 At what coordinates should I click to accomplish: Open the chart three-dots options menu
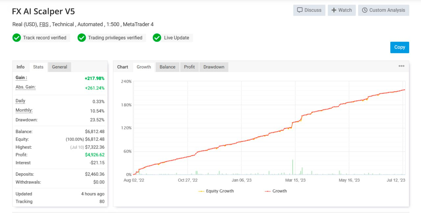point(401,66)
